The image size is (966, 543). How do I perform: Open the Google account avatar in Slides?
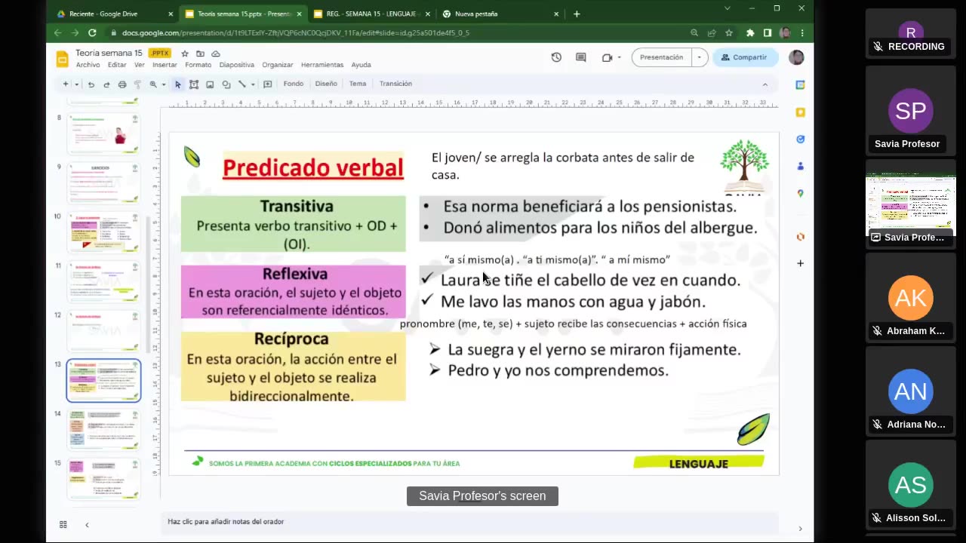click(x=796, y=57)
